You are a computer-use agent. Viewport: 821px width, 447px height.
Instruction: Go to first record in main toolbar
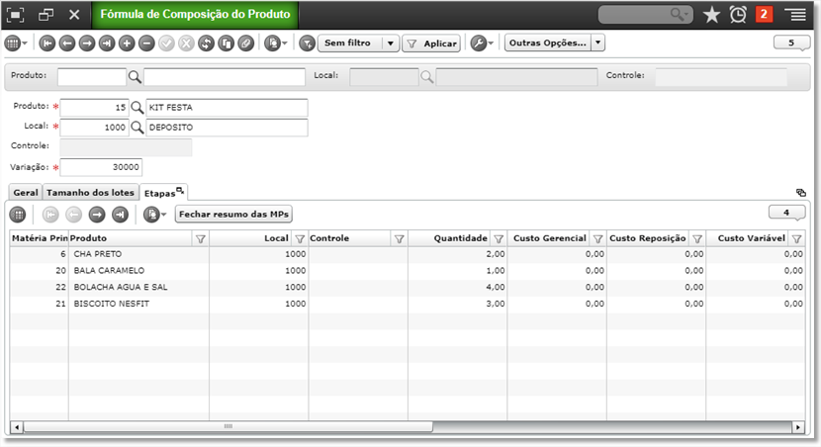coord(47,44)
